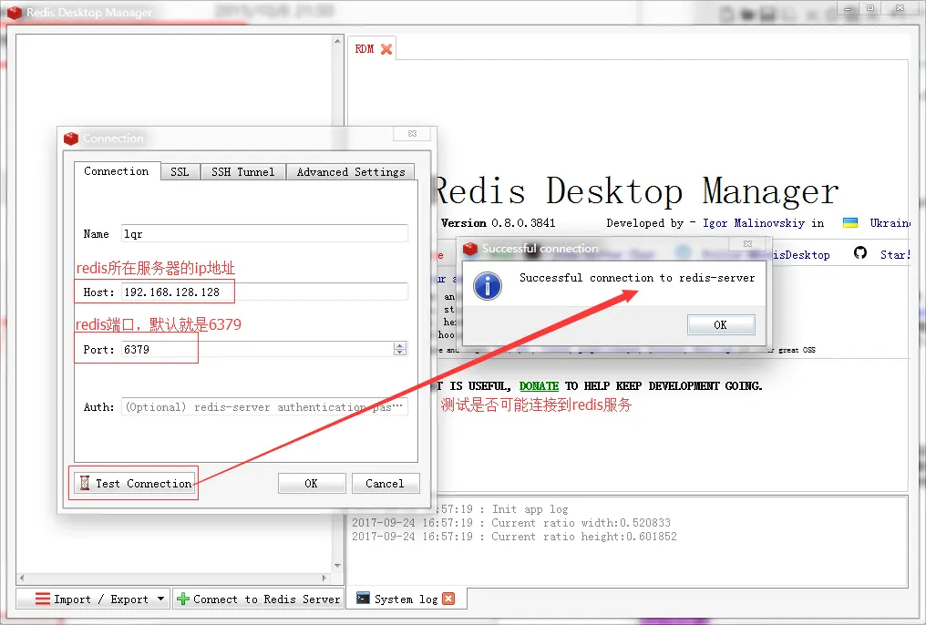
Task: Click the System log terminal icon
Action: click(363, 599)
